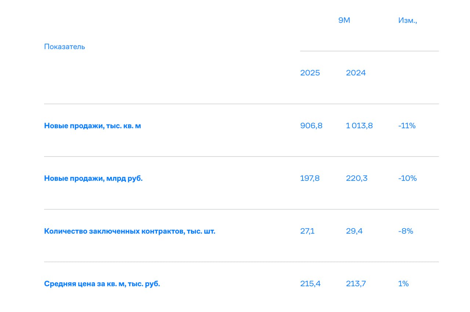Select the 213,7 average price value
The height and width of the screenshot is (312, 470).
[356, 284]
